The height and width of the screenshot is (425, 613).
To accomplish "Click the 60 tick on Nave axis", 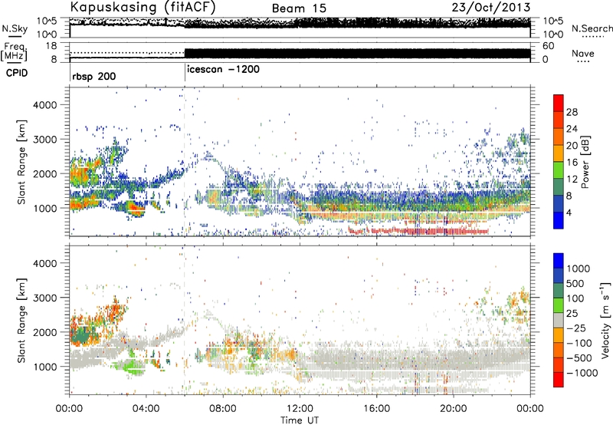I will [x=549, y=46].
